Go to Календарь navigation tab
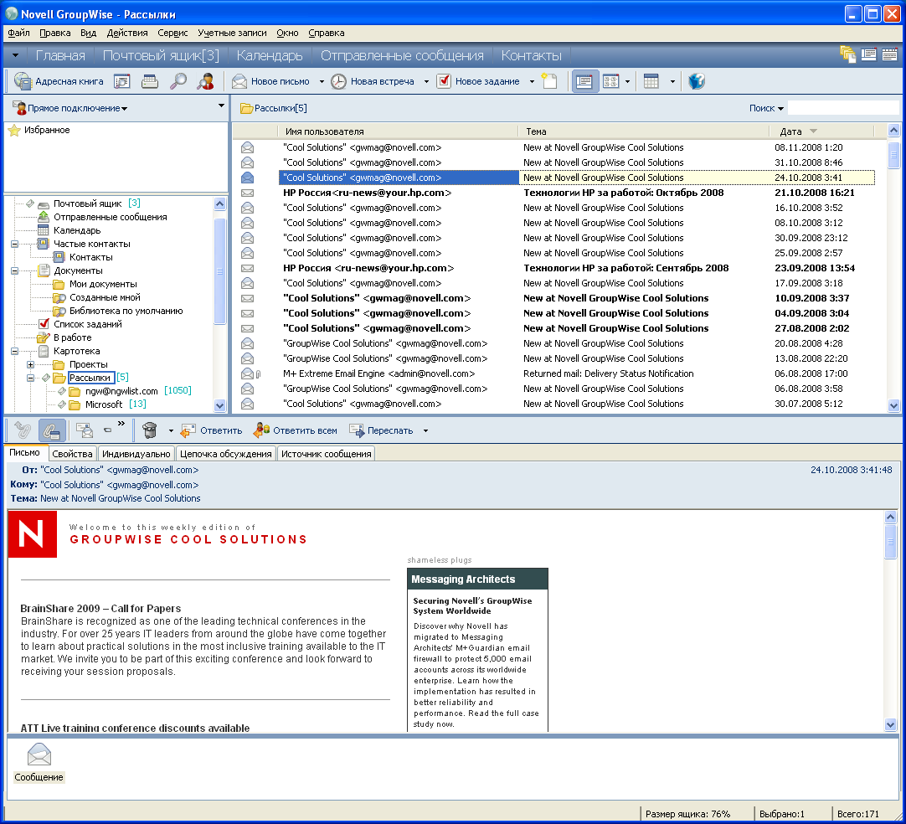The height and width of the screenshot is (824, 906). 270,55
